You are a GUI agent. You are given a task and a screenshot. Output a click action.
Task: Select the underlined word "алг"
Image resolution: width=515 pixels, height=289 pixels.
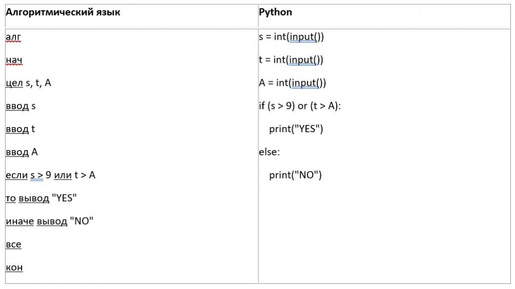click(x=13, y=37)
